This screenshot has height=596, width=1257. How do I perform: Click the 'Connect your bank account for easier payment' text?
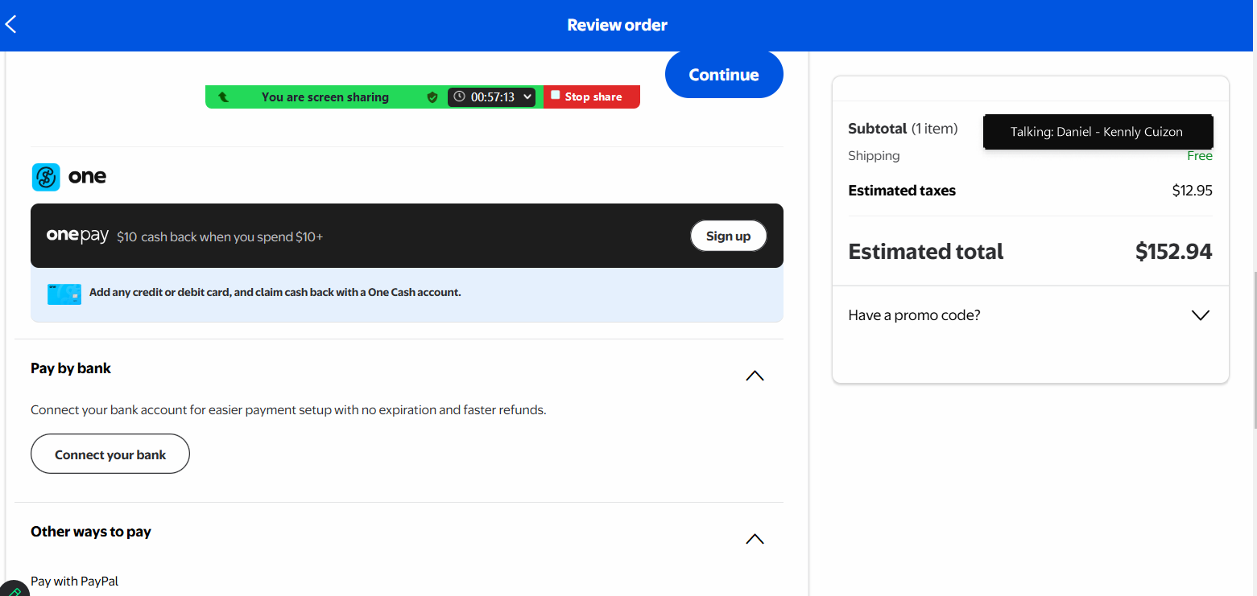point(288,410)
